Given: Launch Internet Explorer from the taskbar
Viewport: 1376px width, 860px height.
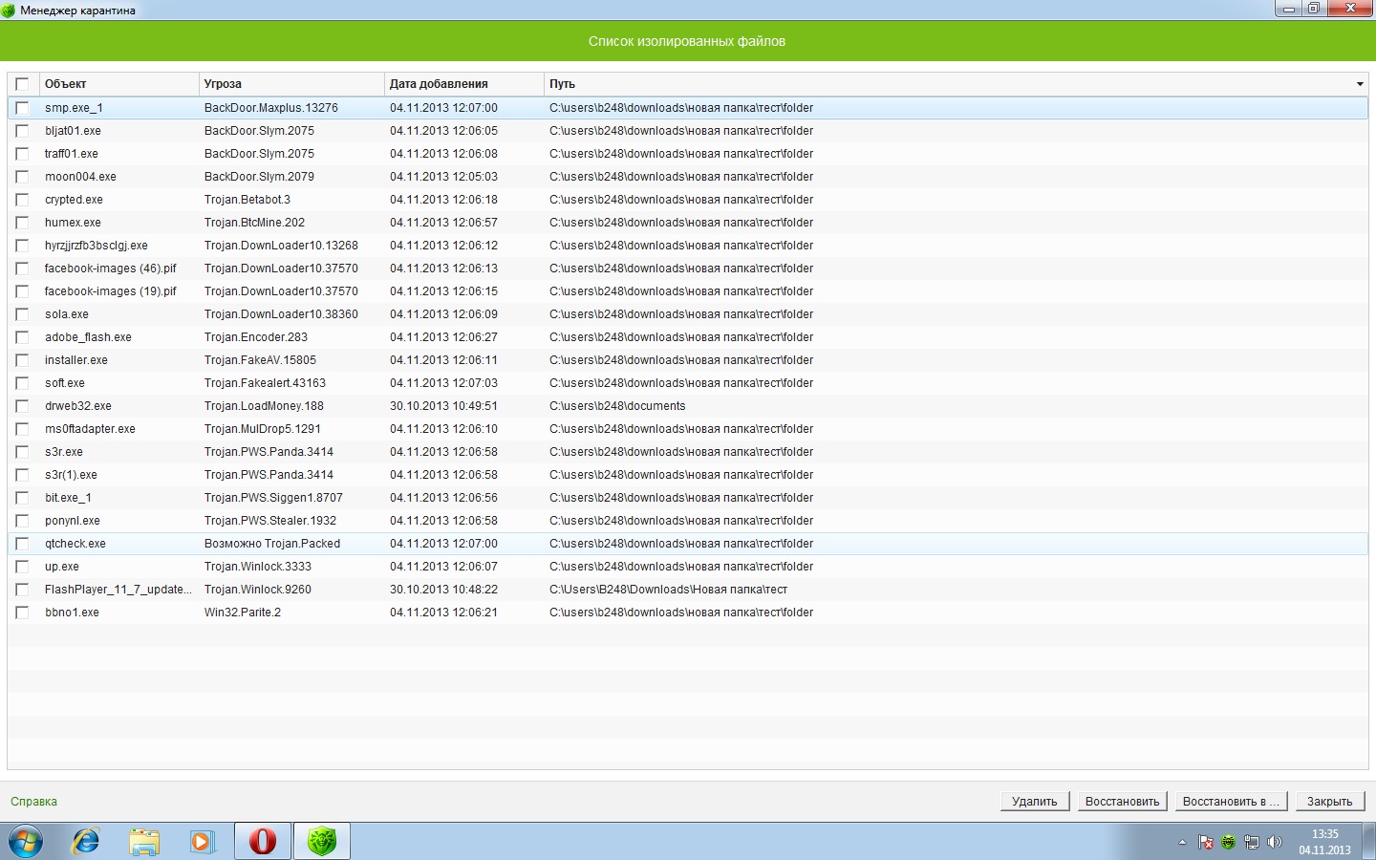Looking at the screenshot, I should [x=86, y=841].
